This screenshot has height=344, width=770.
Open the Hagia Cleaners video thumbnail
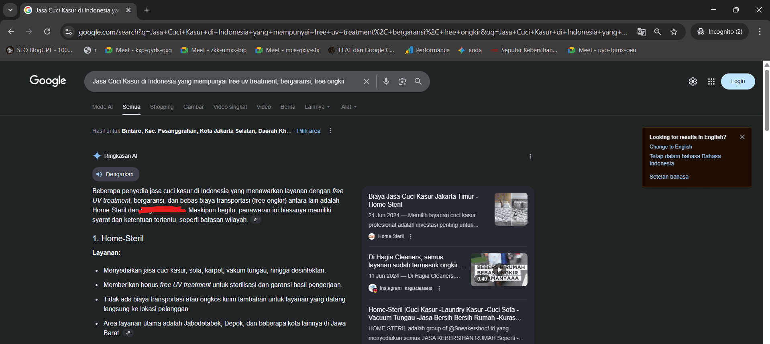pos(499,269)
